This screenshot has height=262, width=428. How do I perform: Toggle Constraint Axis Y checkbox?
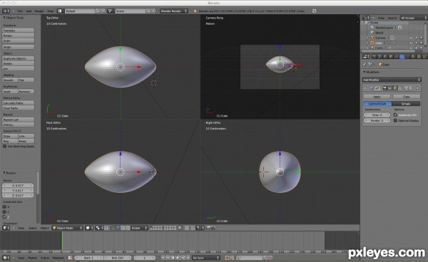pos(4,212)
